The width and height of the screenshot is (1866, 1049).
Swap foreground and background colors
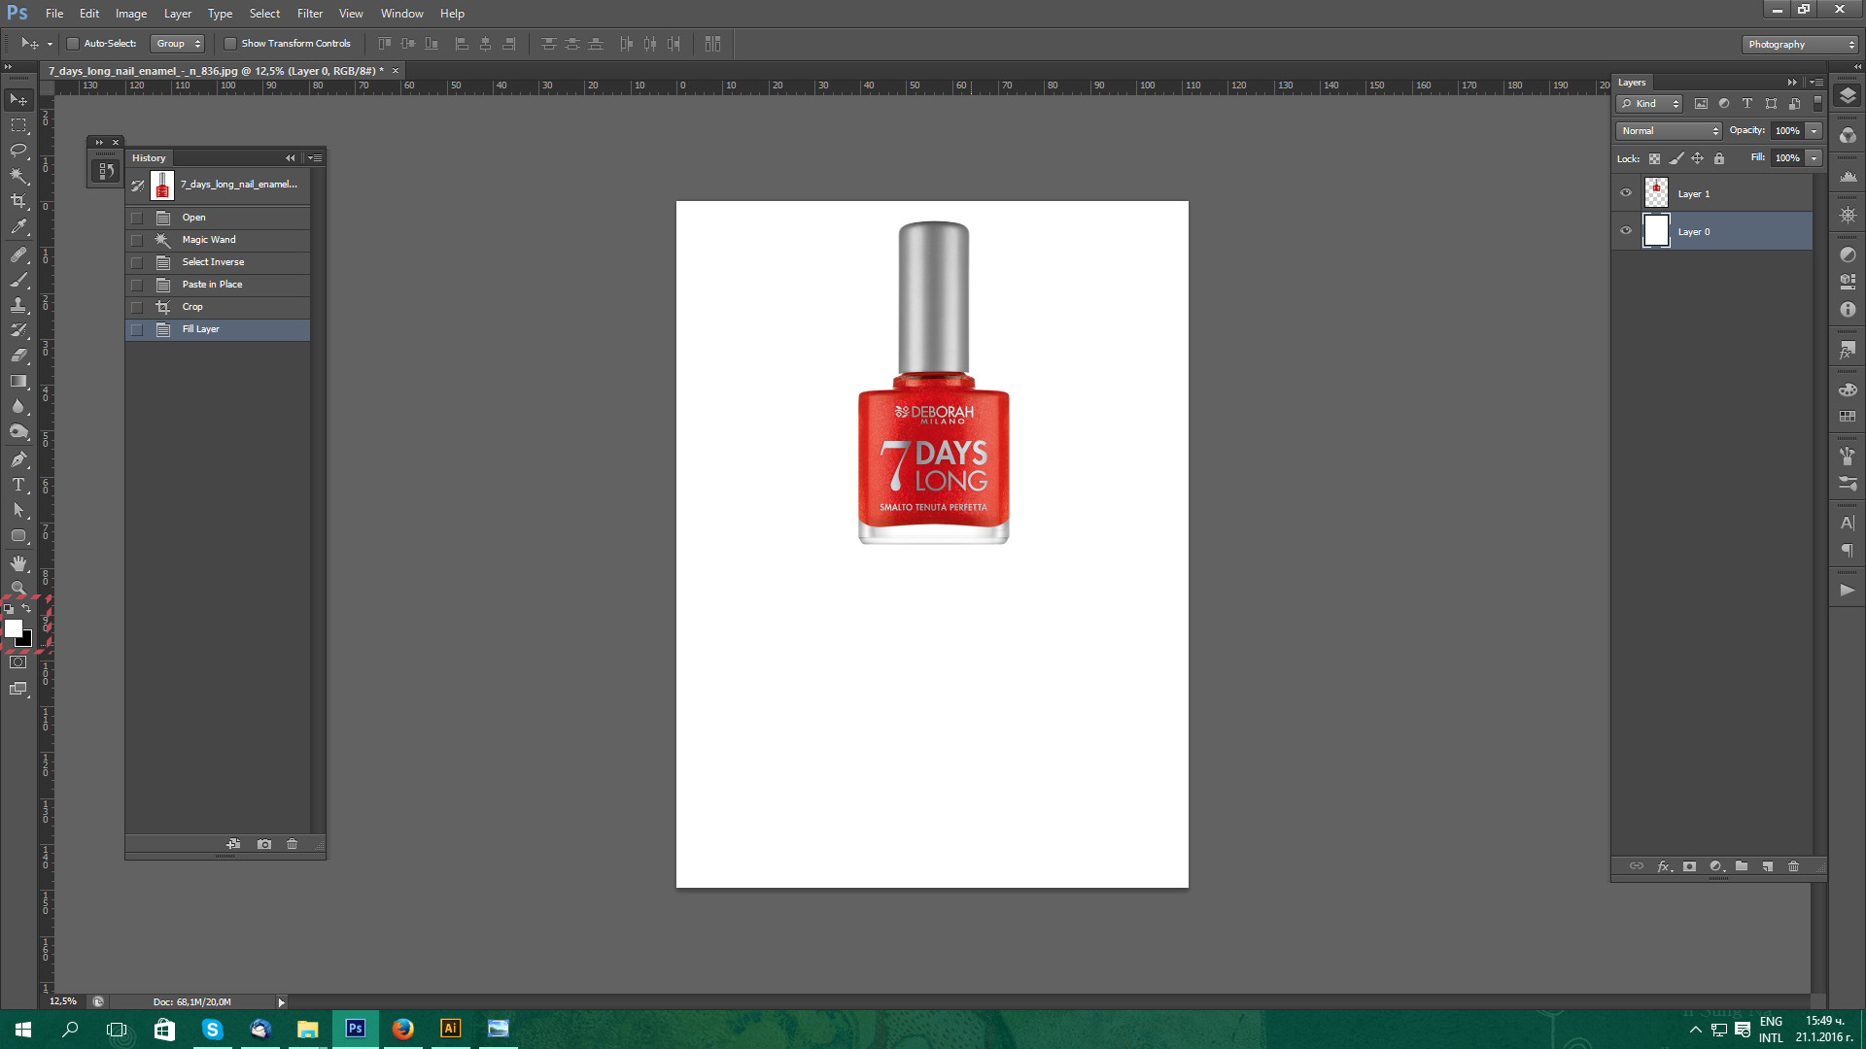tap(27, 608)
